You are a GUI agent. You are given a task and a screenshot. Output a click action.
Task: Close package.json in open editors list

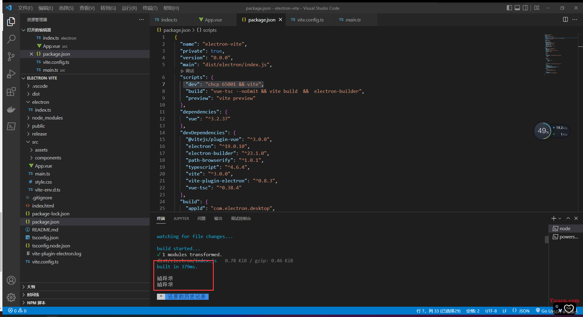tap(31, 54)
